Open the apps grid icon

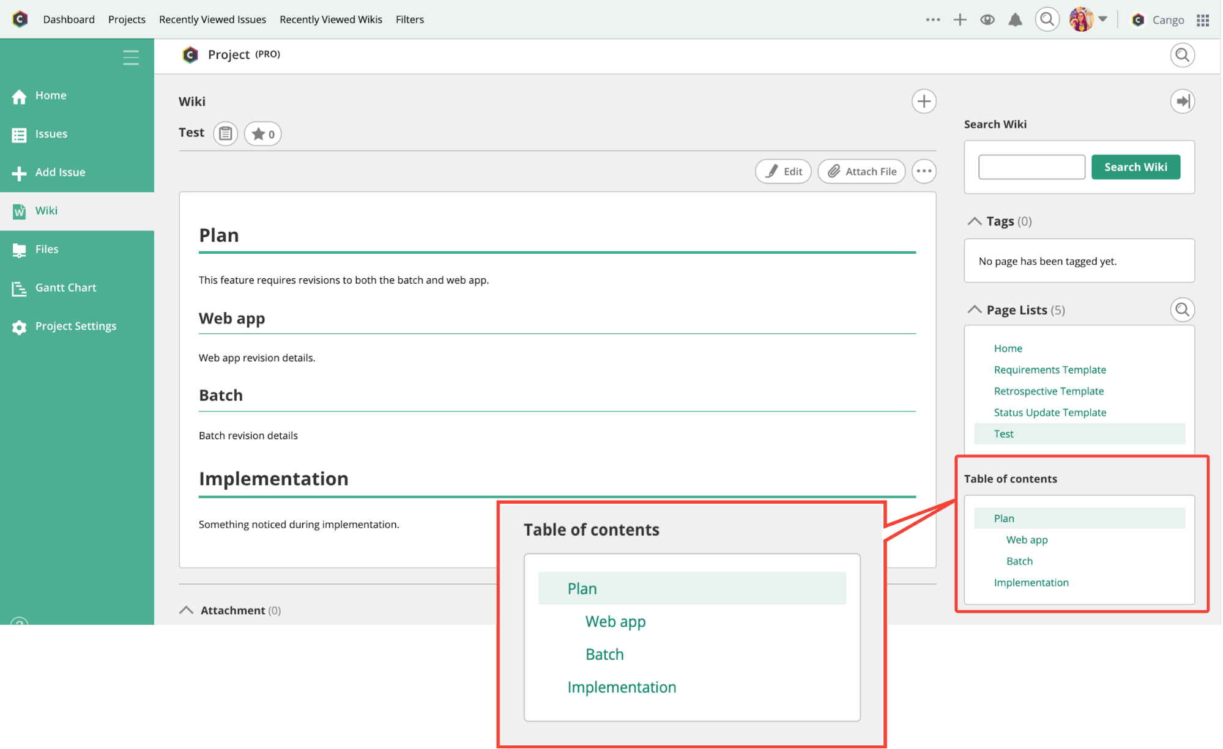[x=1203, y=20]
